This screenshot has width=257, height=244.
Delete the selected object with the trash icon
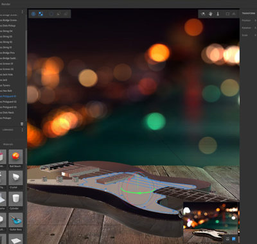tap(22, 124)
